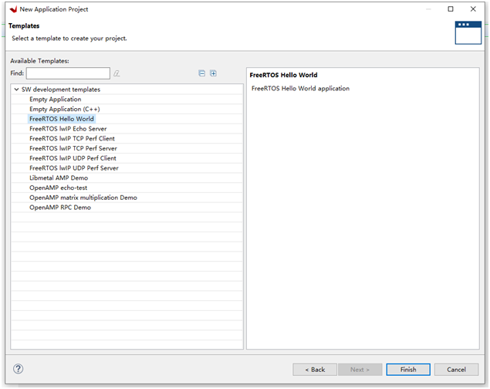Click the disabled Next button
Viewport: 490px width, 389px height.
coord(360,370)
